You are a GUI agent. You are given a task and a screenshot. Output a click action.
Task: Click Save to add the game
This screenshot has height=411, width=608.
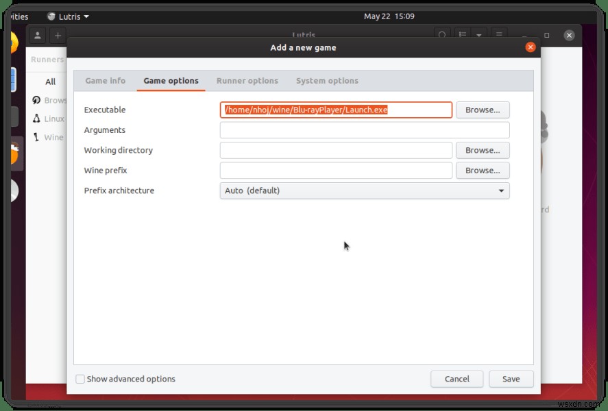511,379
